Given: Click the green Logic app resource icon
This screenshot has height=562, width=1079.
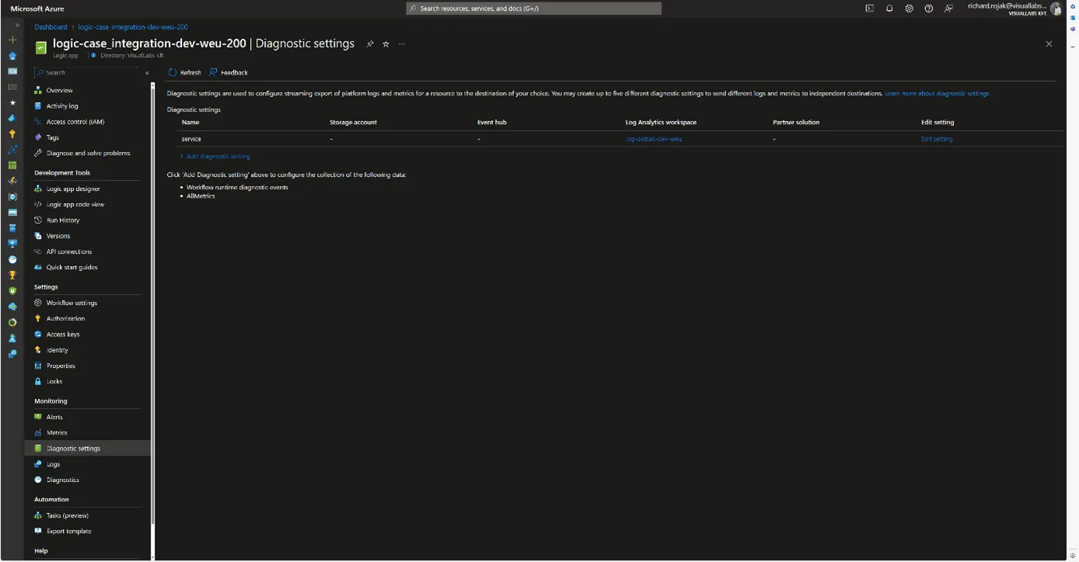Looking at the screenshot, I should pos(41,47).
